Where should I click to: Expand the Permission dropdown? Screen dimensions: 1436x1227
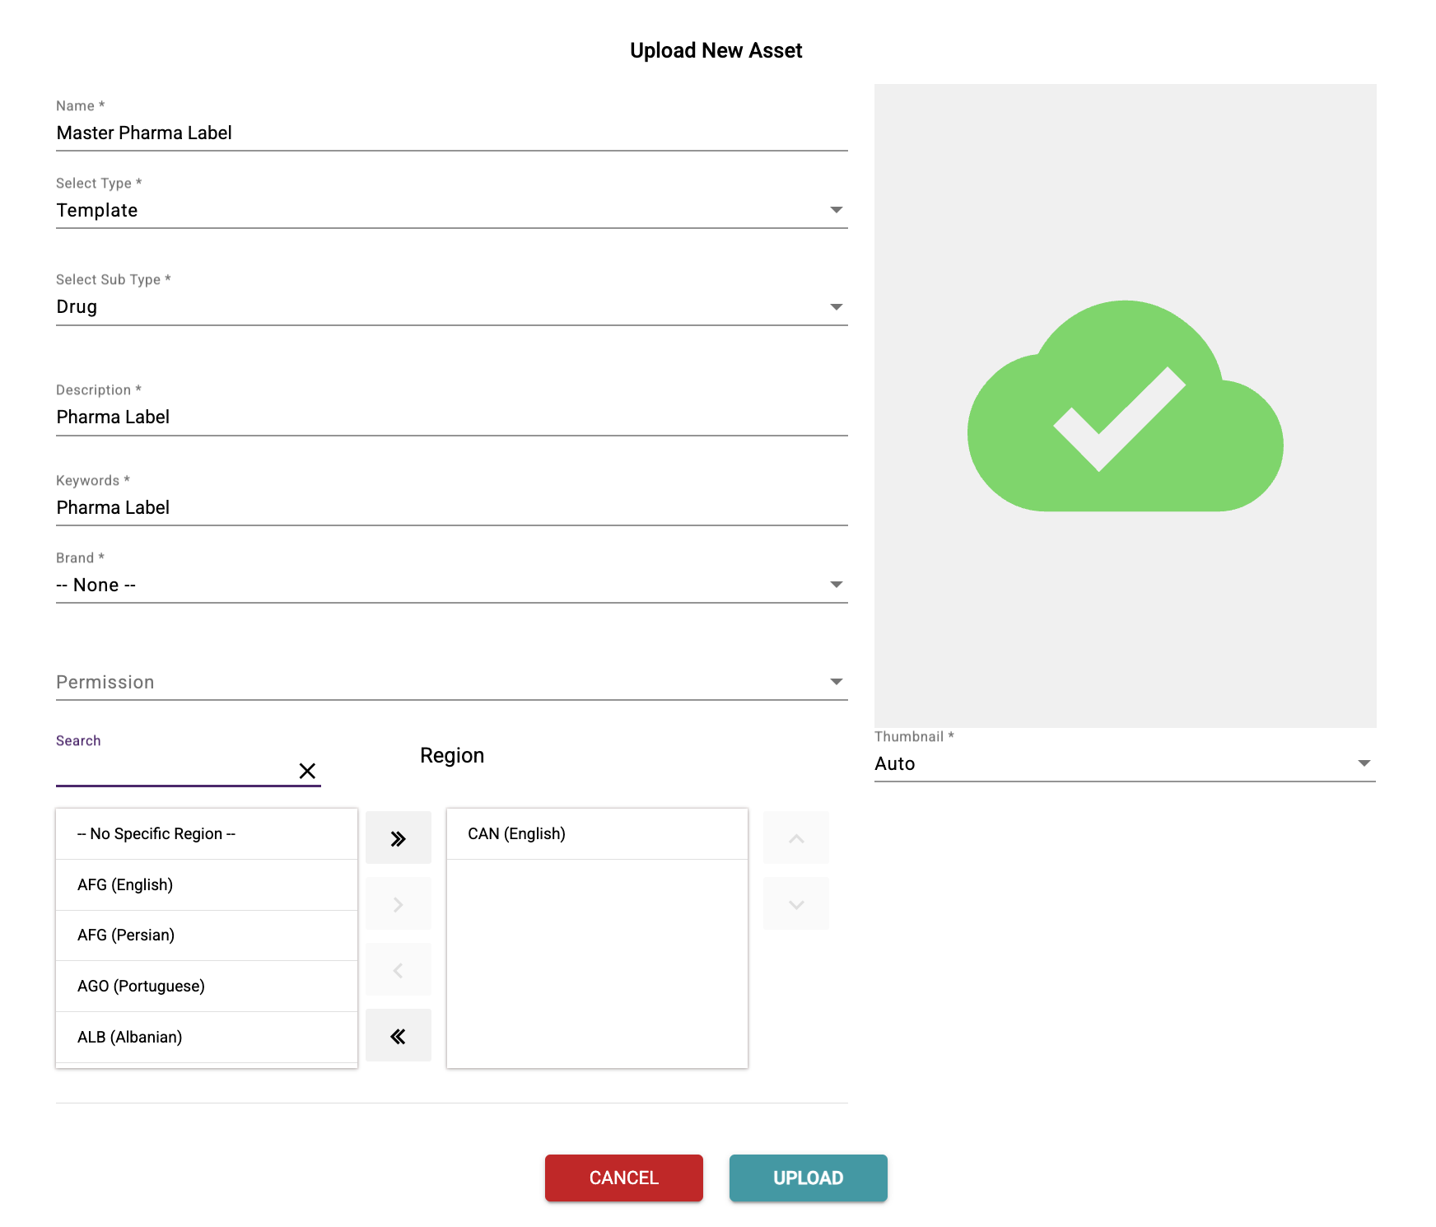point(451,682)
